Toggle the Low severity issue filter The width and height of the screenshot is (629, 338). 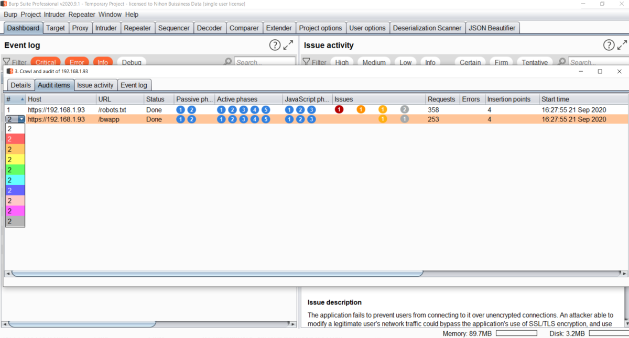point(406,62)
